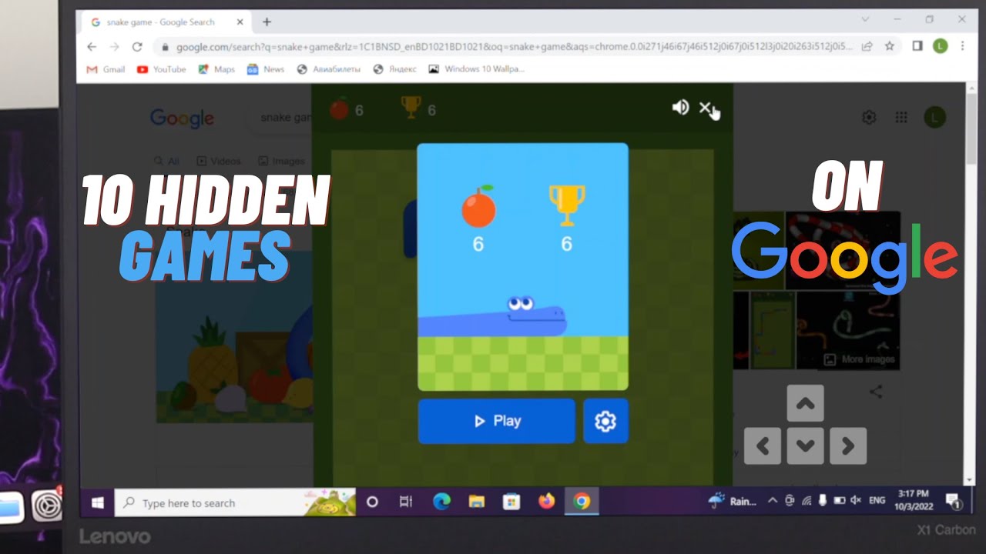This screenshot has width=986, height=554.
Task: Open the Google apps grid
Action: (901, 117)
